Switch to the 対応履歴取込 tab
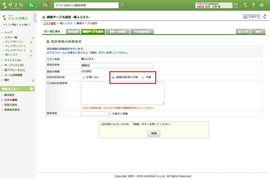The height and width of the screenshot is (179, 270). coord(142,31)
